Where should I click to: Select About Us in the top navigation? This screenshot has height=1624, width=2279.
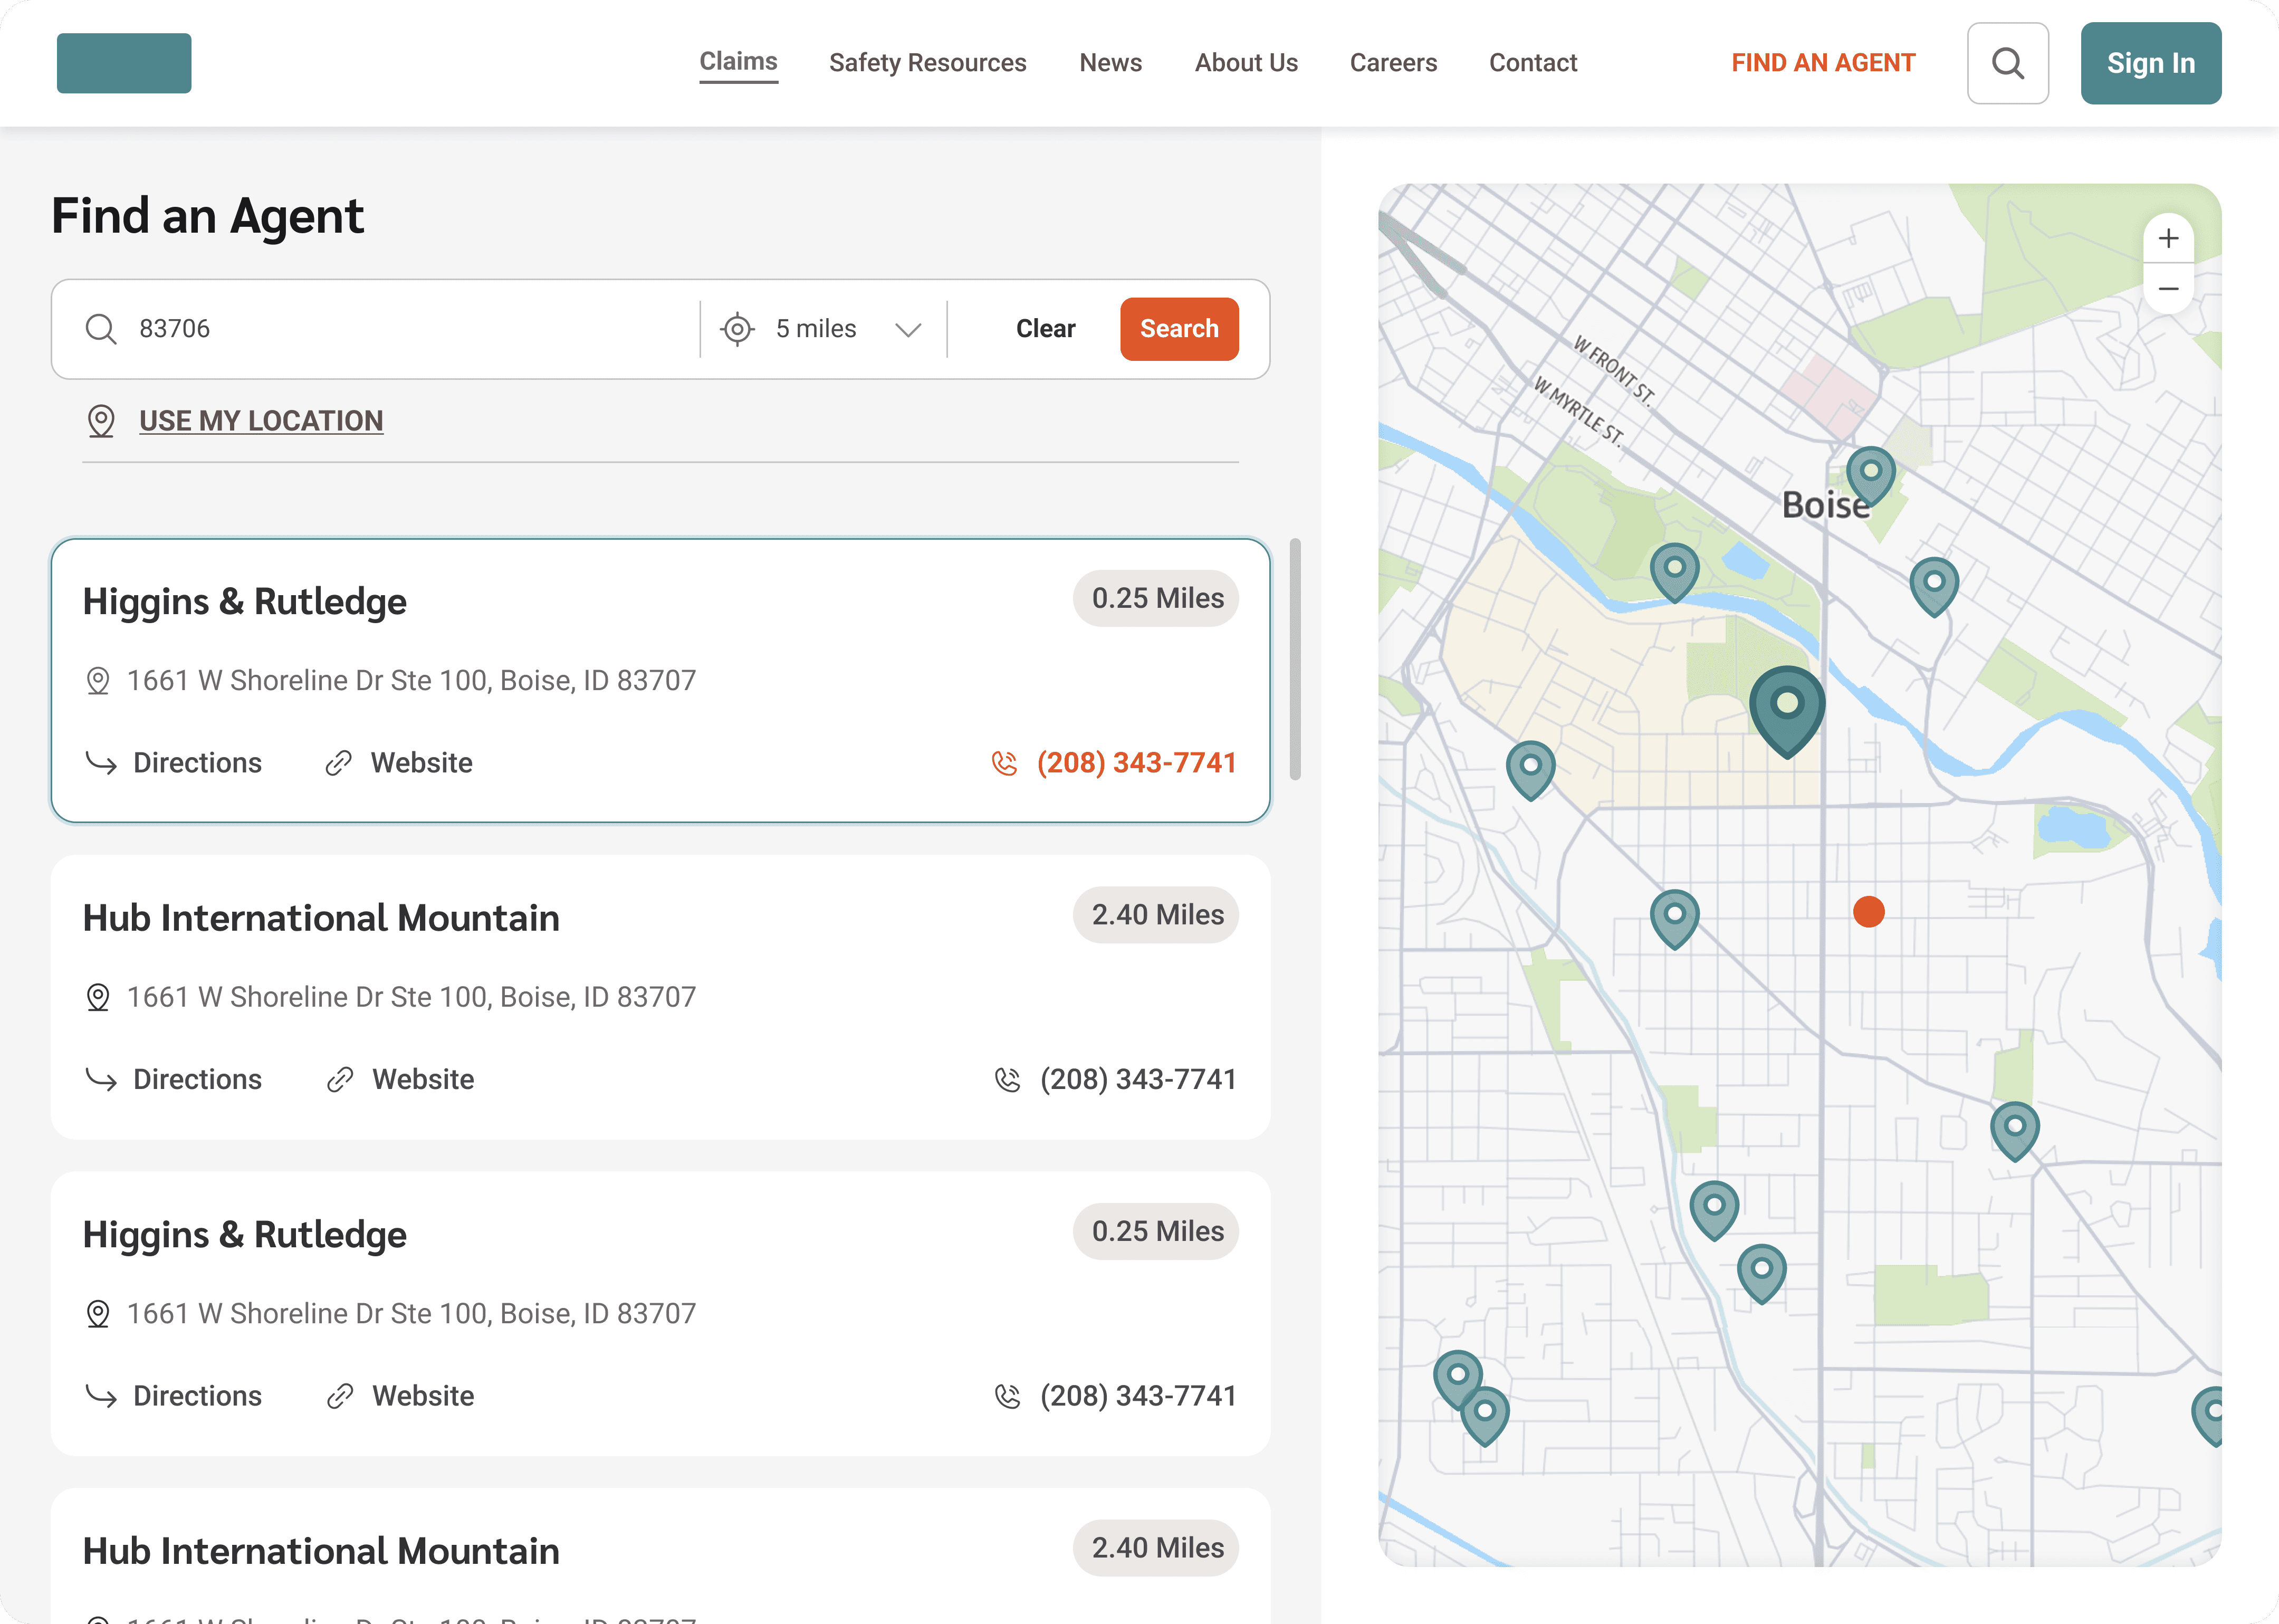point(1247,63)
